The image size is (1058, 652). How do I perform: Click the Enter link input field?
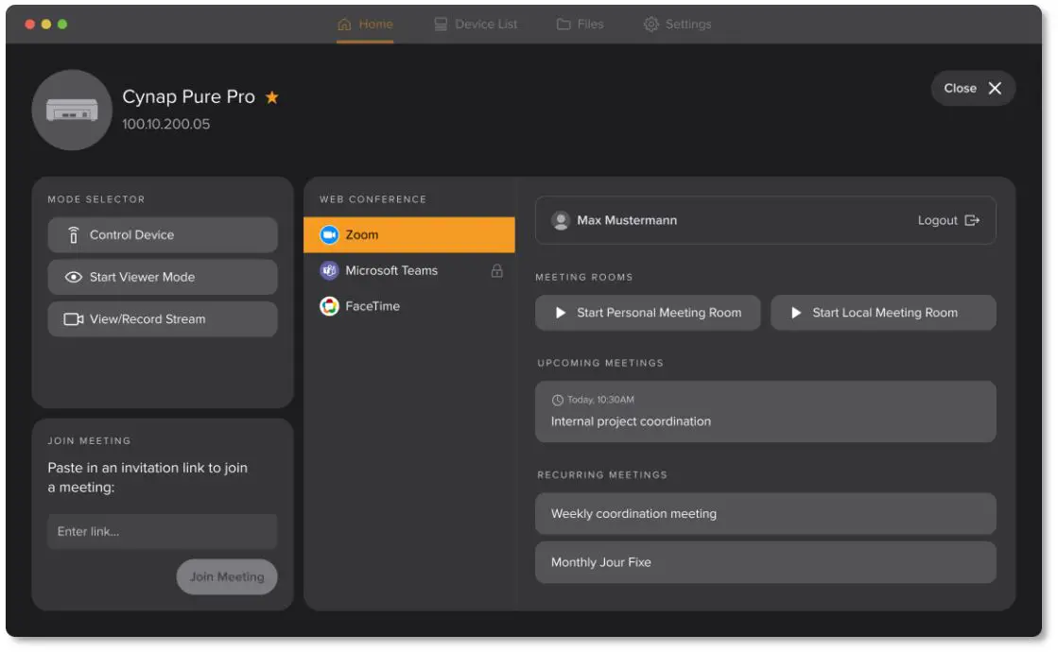[x=162, y=531]
